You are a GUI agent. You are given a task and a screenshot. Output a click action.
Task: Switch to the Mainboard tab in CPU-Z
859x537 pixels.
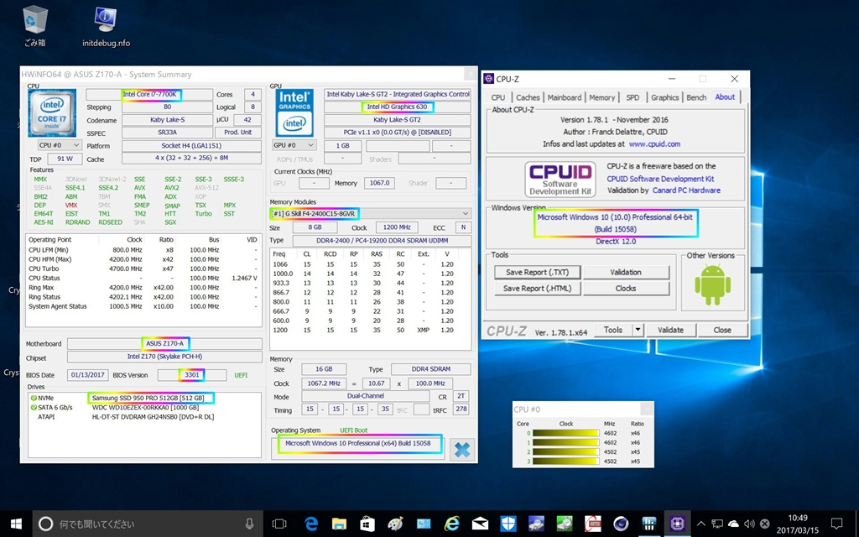click(x=564, y=97)
